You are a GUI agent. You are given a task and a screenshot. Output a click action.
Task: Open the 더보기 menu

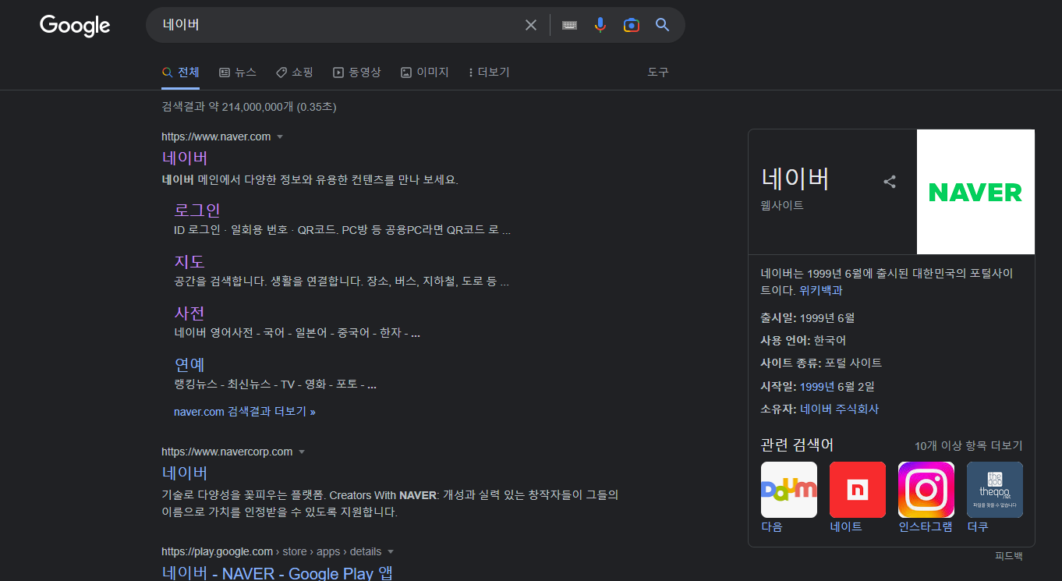click(489, 73)
